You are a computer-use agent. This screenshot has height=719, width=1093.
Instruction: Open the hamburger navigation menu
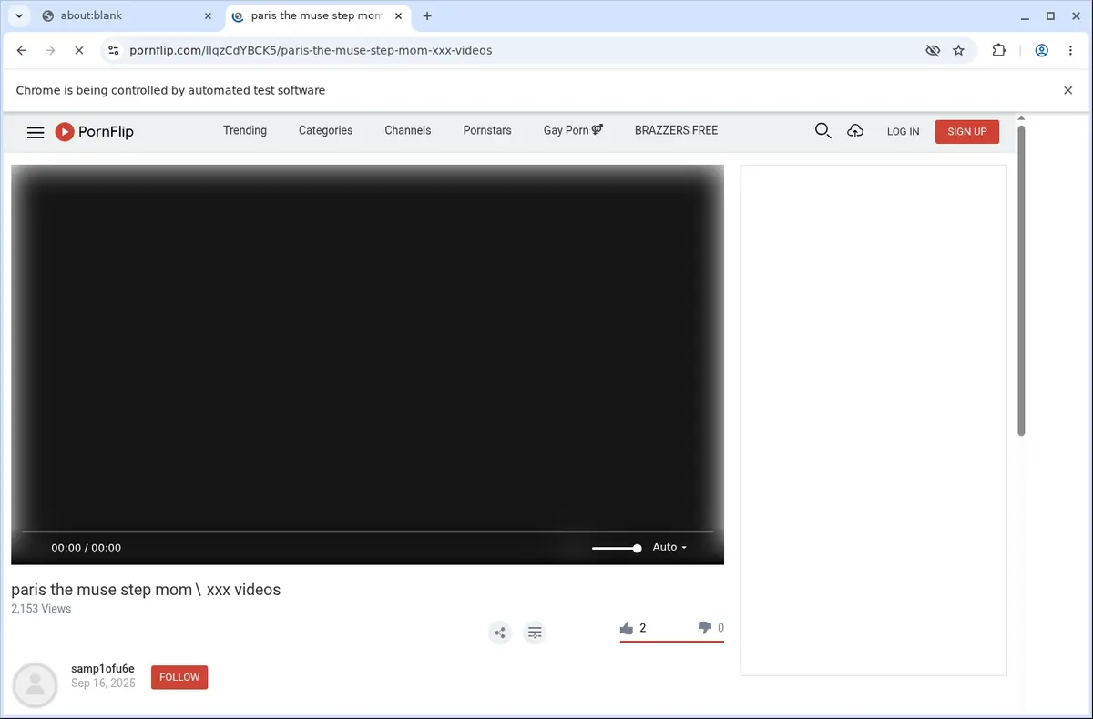point(36,132)
